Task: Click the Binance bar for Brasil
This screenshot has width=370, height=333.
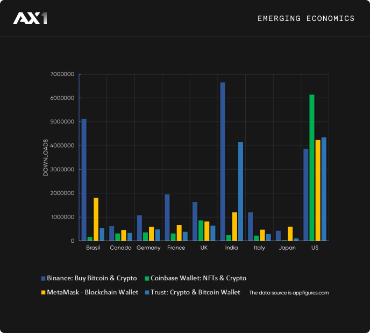Action: pyautogui.click(x=84, y=180)
